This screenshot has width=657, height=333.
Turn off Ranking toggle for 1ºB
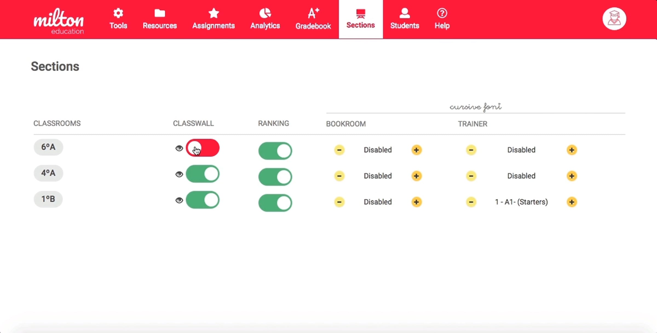[275, 203]
